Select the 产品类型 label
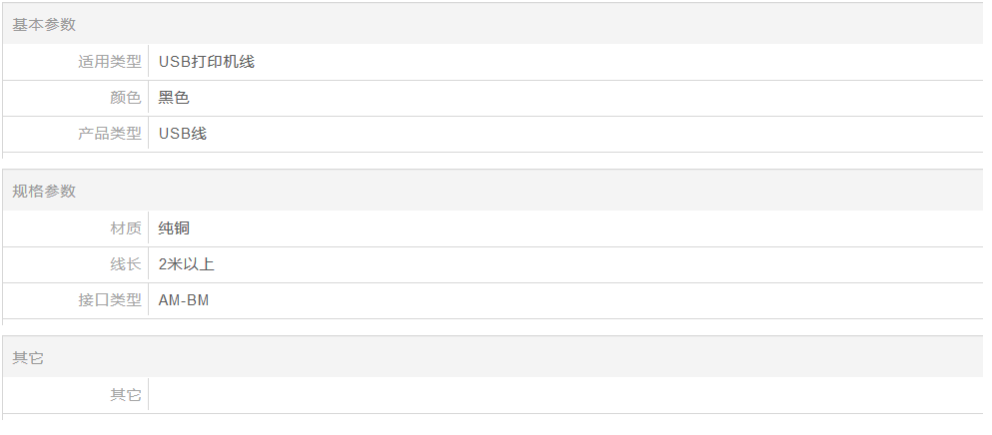The width and height of the screenshot is (992, 435). pos(110,134)
